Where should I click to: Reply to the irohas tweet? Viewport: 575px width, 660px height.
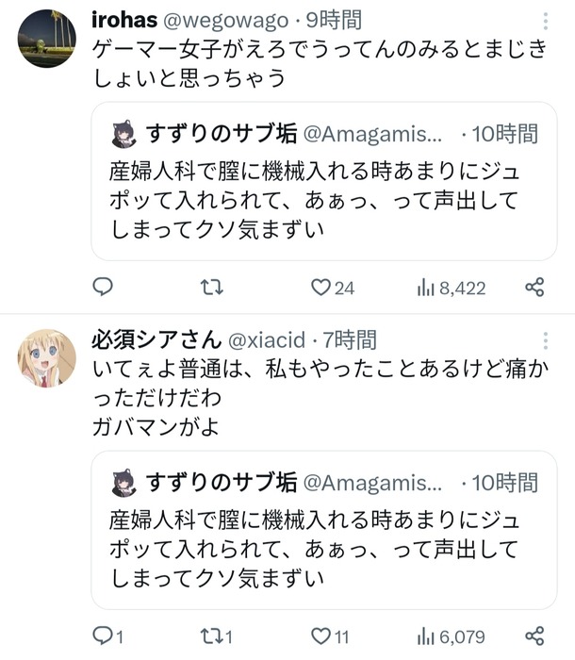pos(103,288)
